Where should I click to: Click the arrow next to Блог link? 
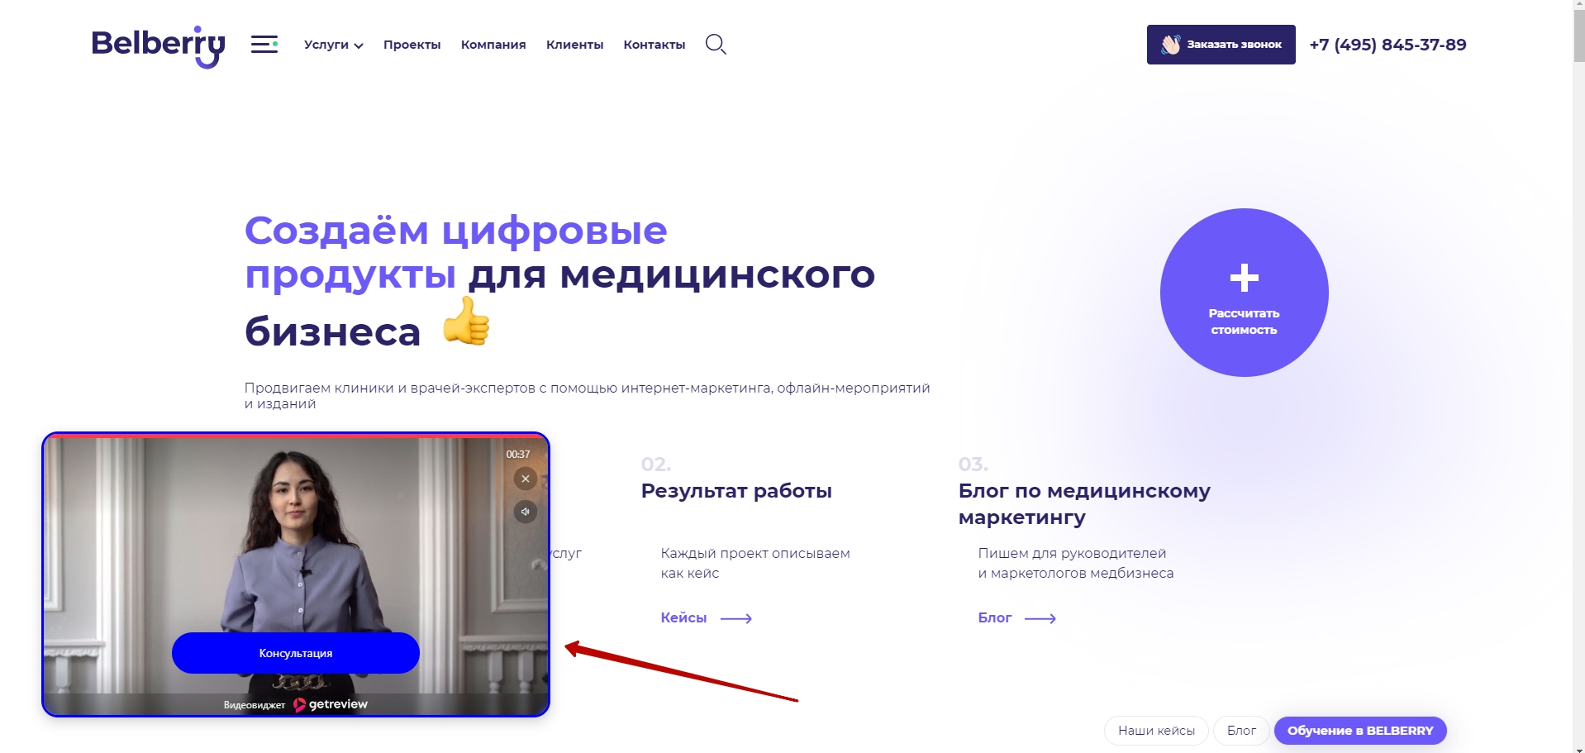click(x=1040, y=618)
